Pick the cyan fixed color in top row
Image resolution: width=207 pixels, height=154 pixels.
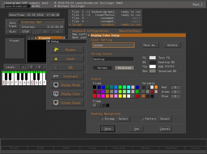129,87
